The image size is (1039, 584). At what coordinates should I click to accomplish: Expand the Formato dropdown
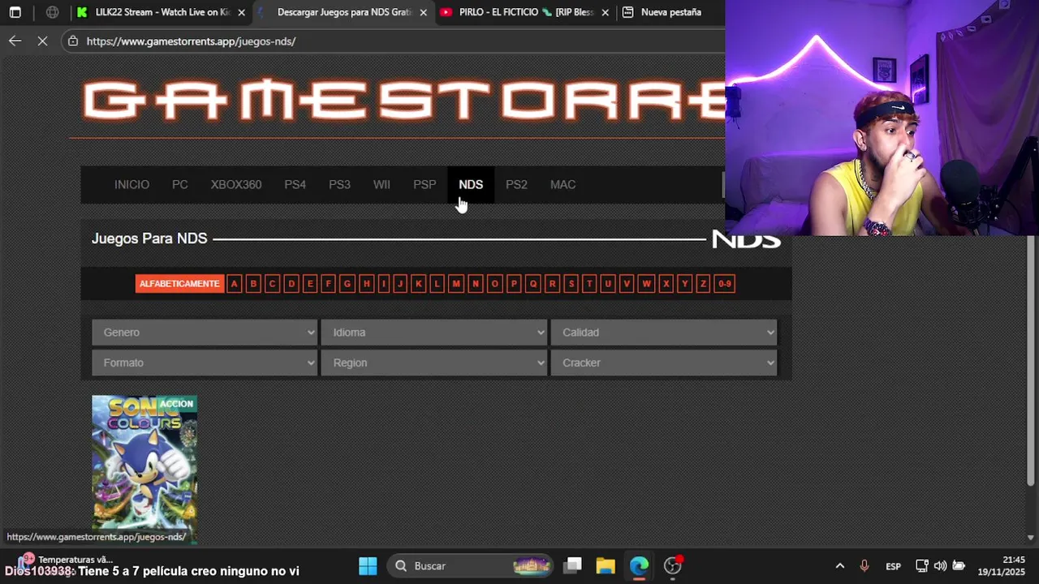[205, 363]
